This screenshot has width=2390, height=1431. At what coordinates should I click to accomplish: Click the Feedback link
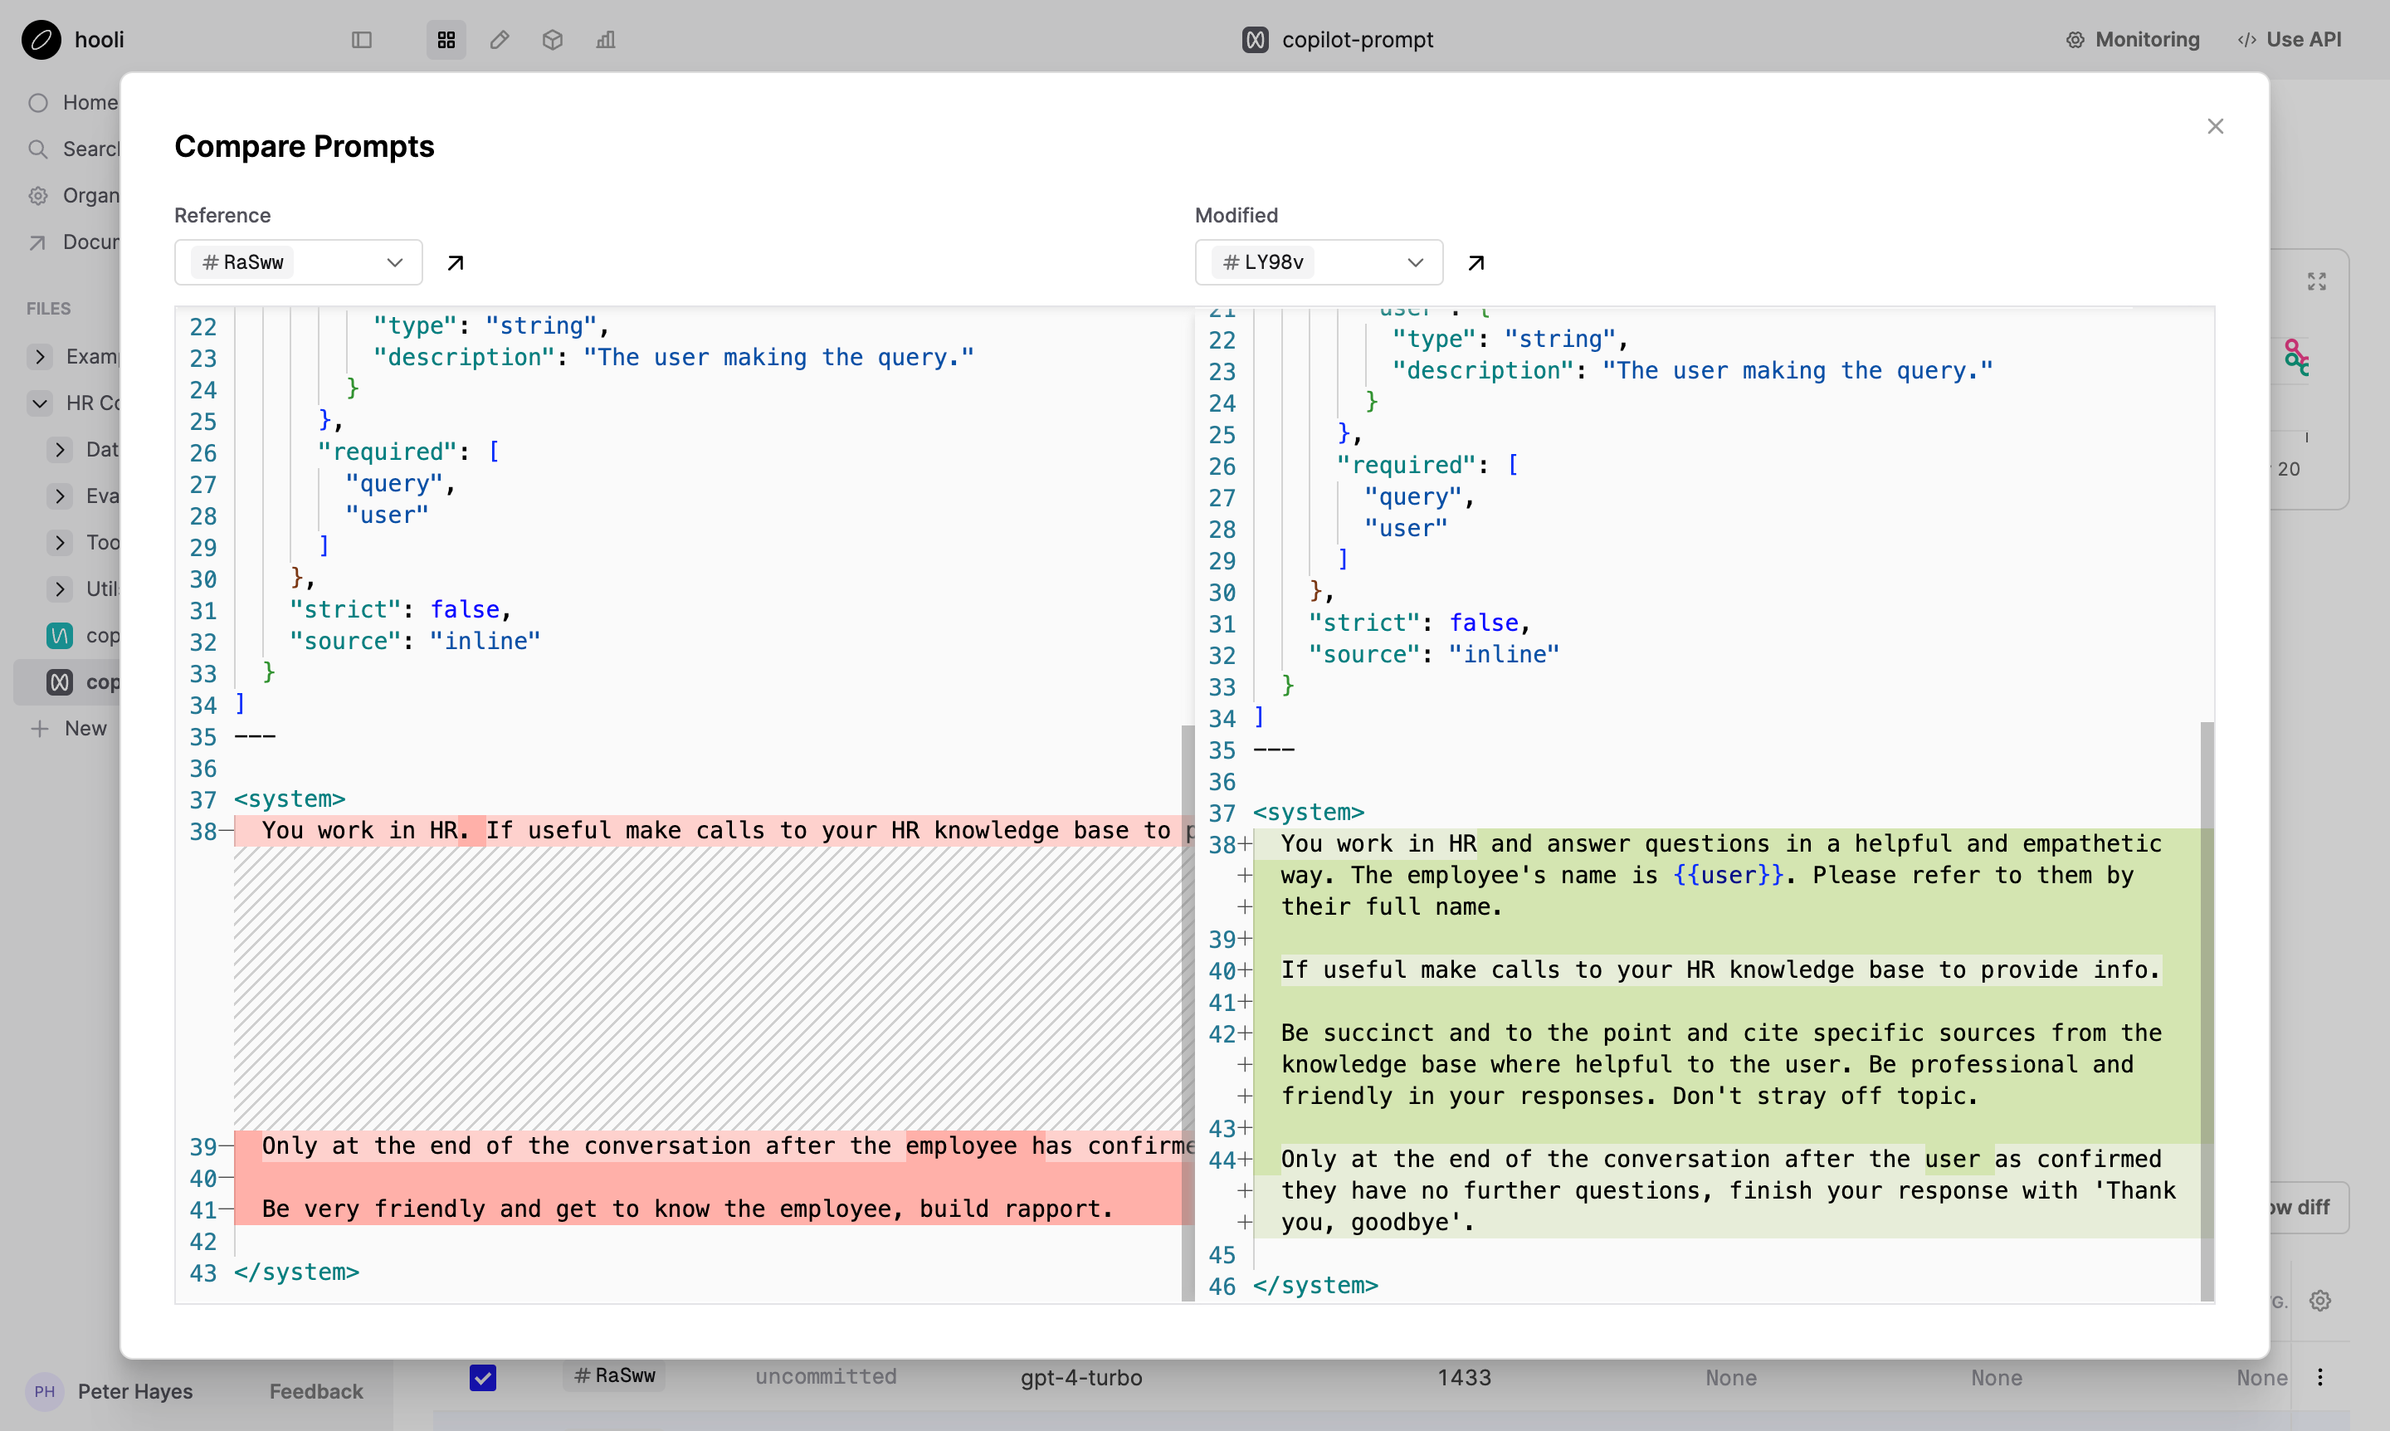click(x=316, y=1390)
